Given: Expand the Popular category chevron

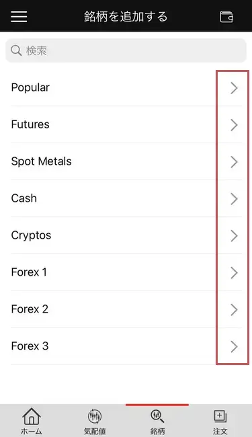Looking at the screenshot, I should [234, 88].
